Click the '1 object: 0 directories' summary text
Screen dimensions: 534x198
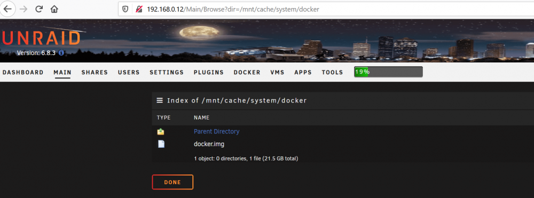point(246,159)
